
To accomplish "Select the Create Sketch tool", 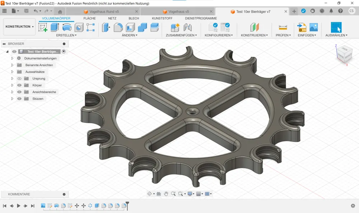I will click(43, 27).
